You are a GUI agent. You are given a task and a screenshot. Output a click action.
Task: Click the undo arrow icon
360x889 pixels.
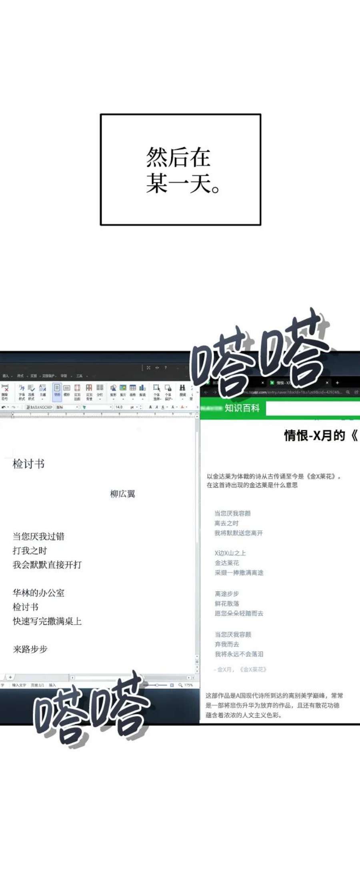(x=4, y=407)
